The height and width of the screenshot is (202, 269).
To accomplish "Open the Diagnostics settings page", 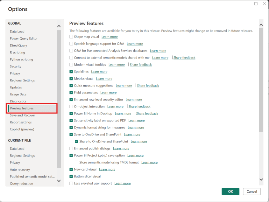I will click(18, 101).
